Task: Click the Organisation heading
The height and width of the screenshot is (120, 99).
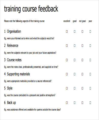Action: pos(14,32)
